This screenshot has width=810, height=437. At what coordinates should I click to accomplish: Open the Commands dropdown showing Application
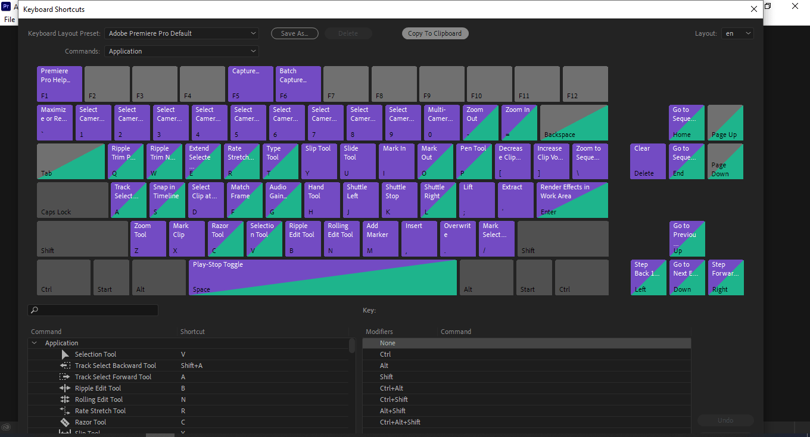[x=182, y=51]
